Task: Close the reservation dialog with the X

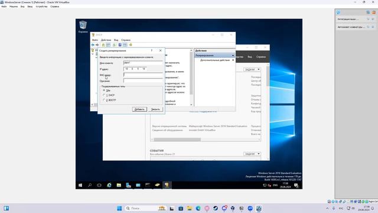Action: click(160, 50)
